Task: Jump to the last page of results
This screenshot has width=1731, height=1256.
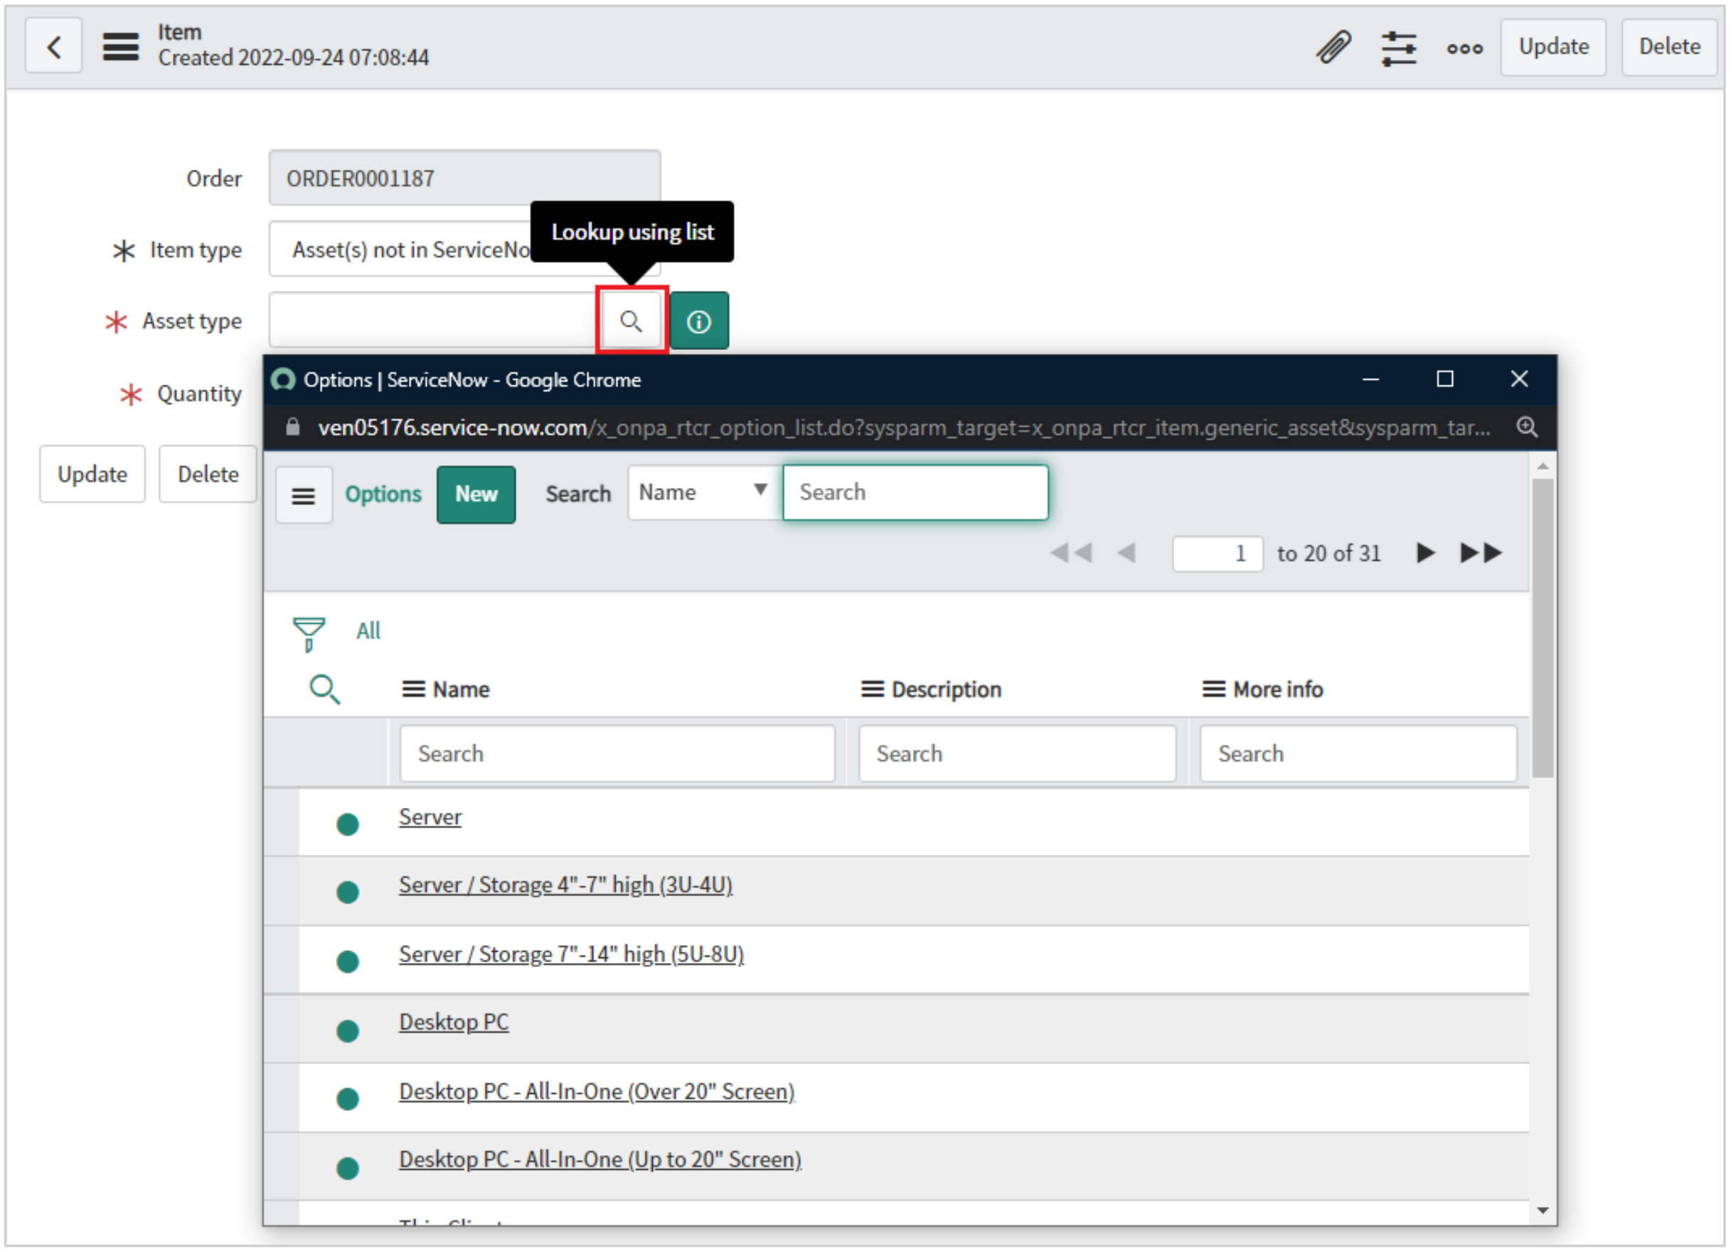Action: (1481, 553)
